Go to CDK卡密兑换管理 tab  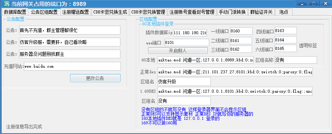148,12
